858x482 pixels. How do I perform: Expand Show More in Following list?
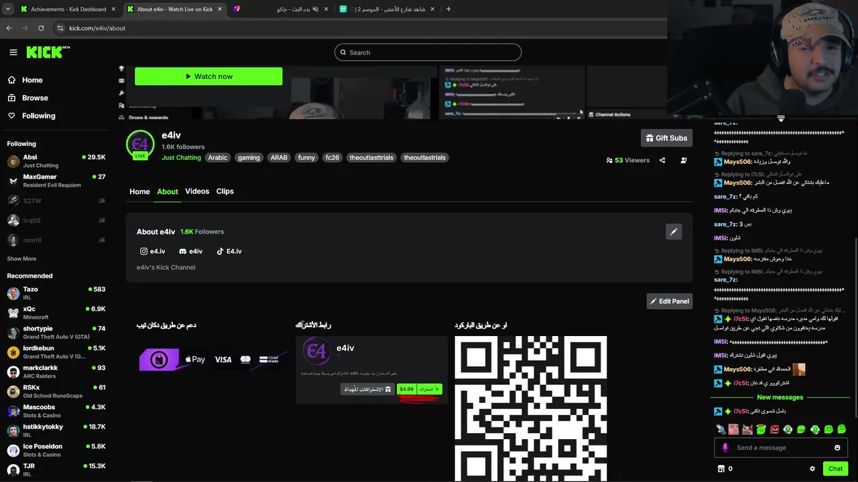[21, 258]
